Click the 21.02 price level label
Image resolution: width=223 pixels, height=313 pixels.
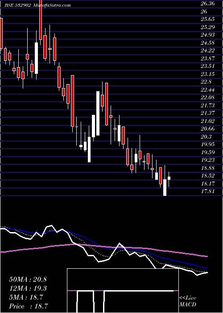coord(208,121)
